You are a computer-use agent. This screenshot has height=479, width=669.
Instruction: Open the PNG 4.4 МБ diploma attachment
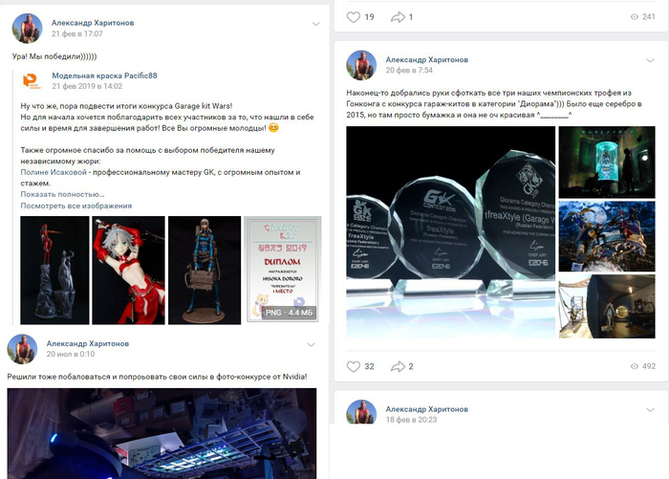282,270
